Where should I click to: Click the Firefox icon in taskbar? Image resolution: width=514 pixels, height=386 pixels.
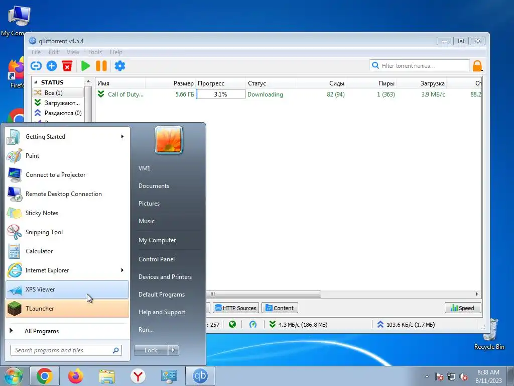click(x=76, y=376)
